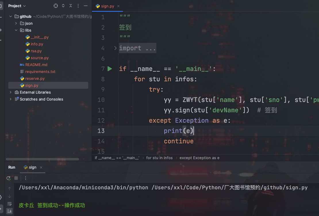Open requirements.txt file
Screen dimensions: 319x216
pyautogui.click(x=38, y=72)
